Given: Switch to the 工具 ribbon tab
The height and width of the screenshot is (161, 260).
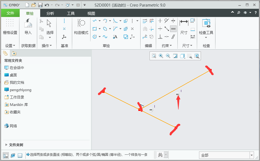Looking at the screenshot, I should [71, 13].
